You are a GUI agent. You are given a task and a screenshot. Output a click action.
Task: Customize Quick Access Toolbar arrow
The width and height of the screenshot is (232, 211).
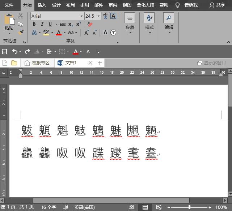(98, 52)
